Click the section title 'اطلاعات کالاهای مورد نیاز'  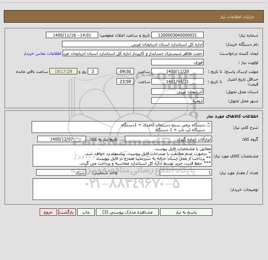click(232, 116)
